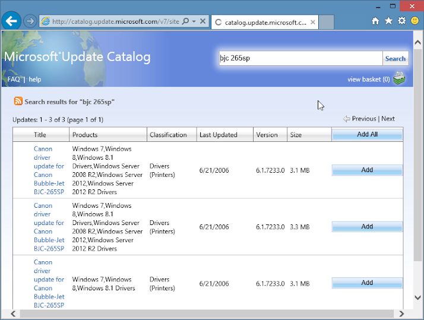Click the Previous page link
Screen dimensions: 424x320
(364, 119)
